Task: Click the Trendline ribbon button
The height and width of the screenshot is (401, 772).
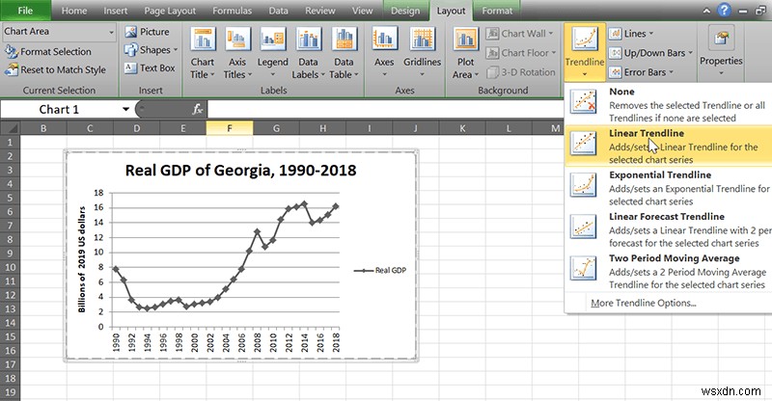Action: pyautogui.click(x=585, y=52)
